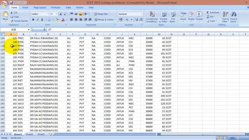Switch to the Review tab

[x=80, y=7]
